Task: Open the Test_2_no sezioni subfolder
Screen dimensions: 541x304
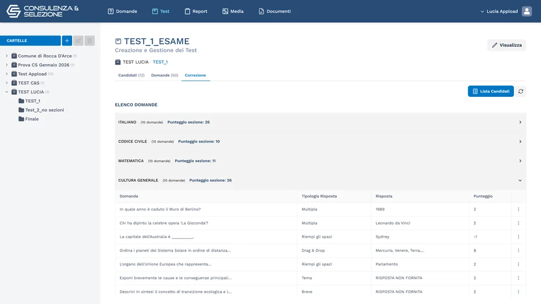Action: (x=41, y=110)
